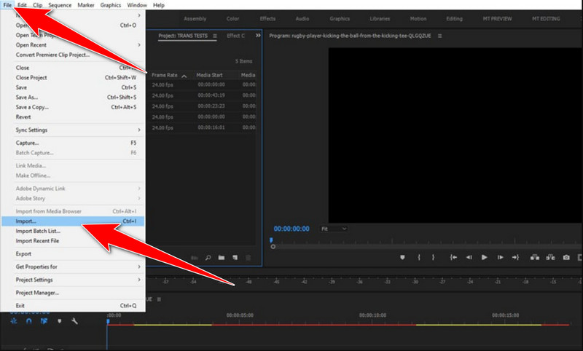Expand the Get Properties for submenu
583x351 pixels.
tap(78, 267)
